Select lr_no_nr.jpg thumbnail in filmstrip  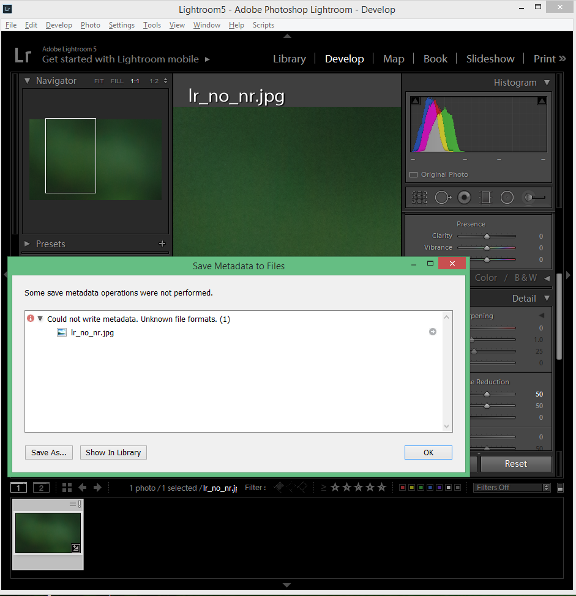coord(48,533)
